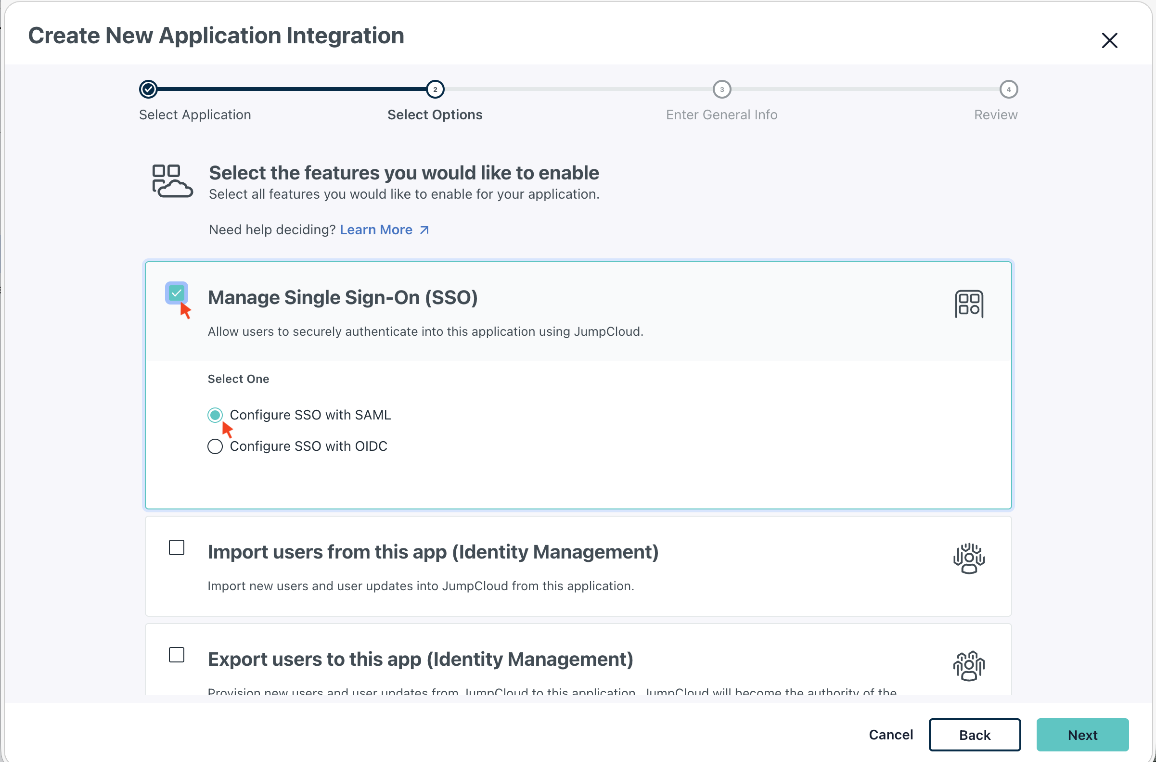1156x762 pixels.
Task: Click the Export users people icon
Action: (x=968, y=666)
